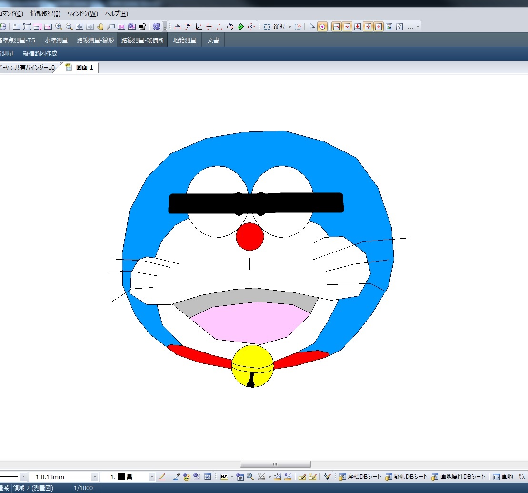The image size is (528, 493).
Task: Click the delete selection icon with red X
Action: click(x=298, y=27)
